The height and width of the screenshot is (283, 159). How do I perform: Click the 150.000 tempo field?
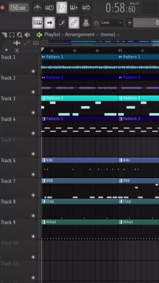coord(19,8)
